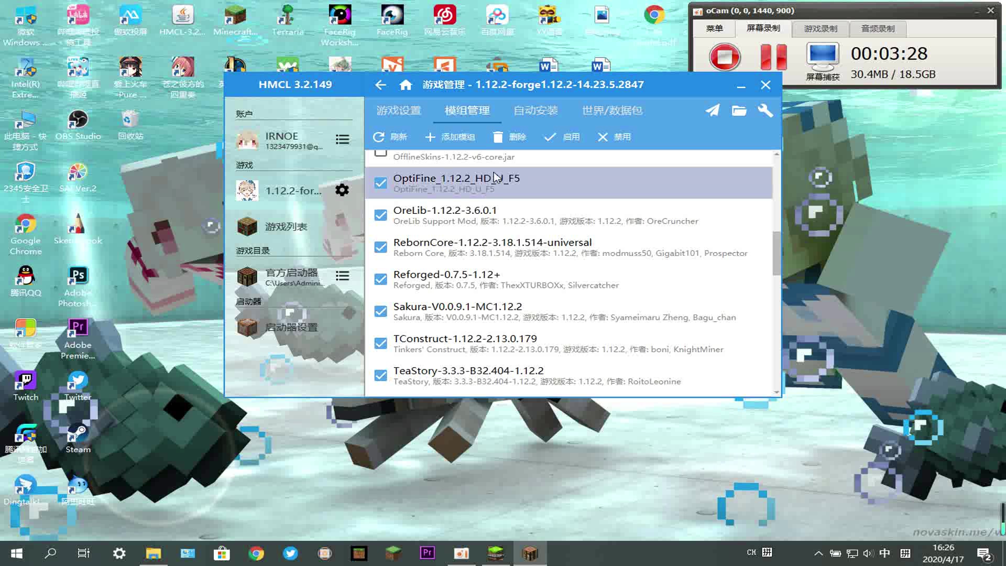Image resolution: width=1006 pixels, height=566 pixels.
Task: Uncheck Reforged-0.7.5-1.12+ mod
Action: 381,279
